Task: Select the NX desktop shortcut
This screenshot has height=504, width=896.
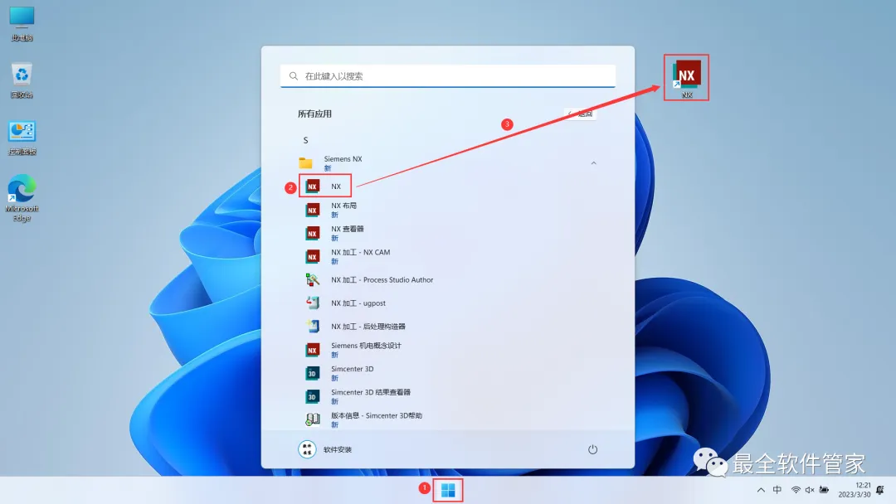Action: [686, 78]
